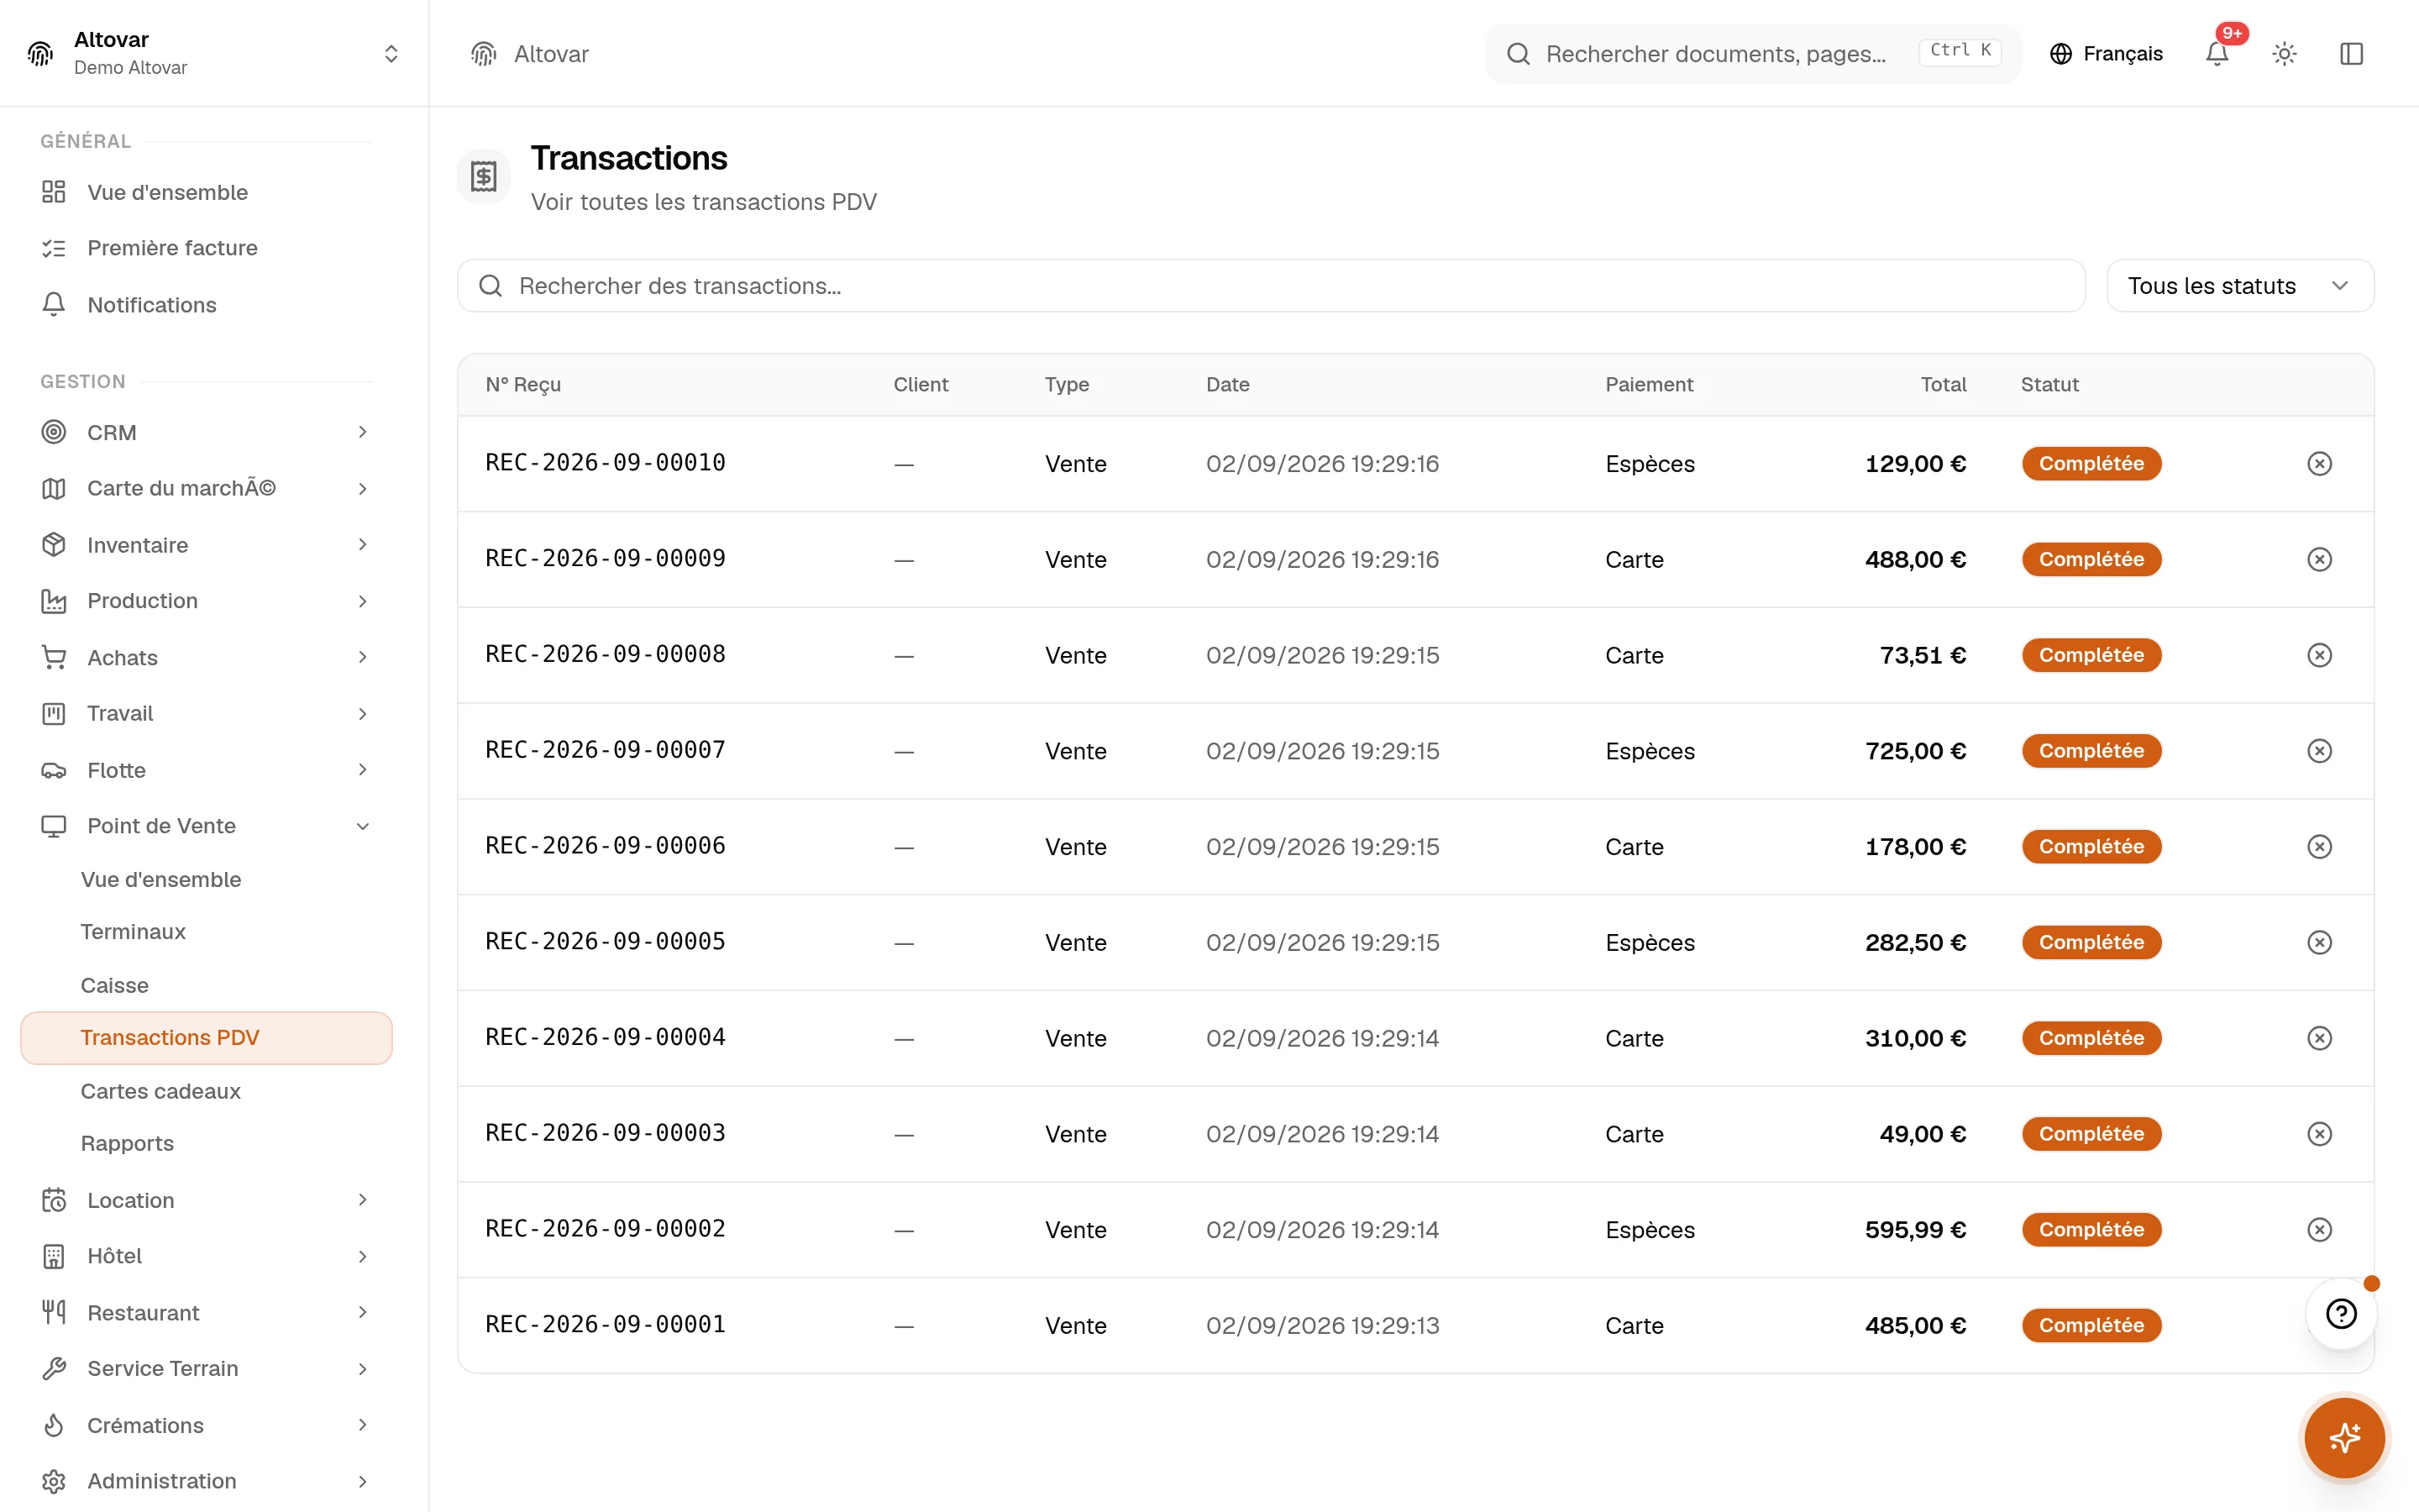Click the Crémations flame icon
Viewport: 2419px width, 1512px height.
54,1425
